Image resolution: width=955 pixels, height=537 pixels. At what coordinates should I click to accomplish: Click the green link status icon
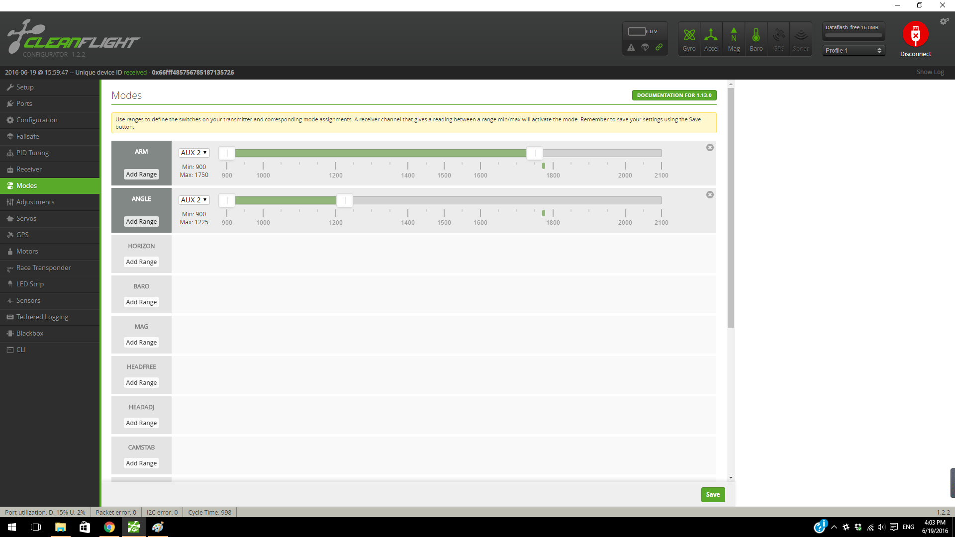[x=659, y=47]
